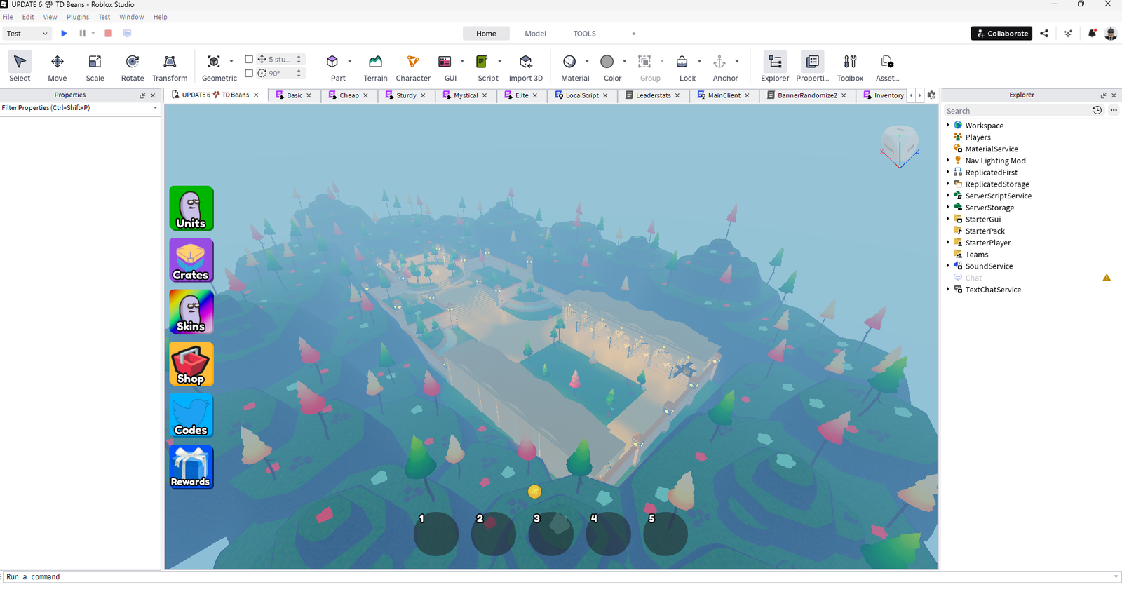Close the Mystical script tab

(x=485, y=95)
